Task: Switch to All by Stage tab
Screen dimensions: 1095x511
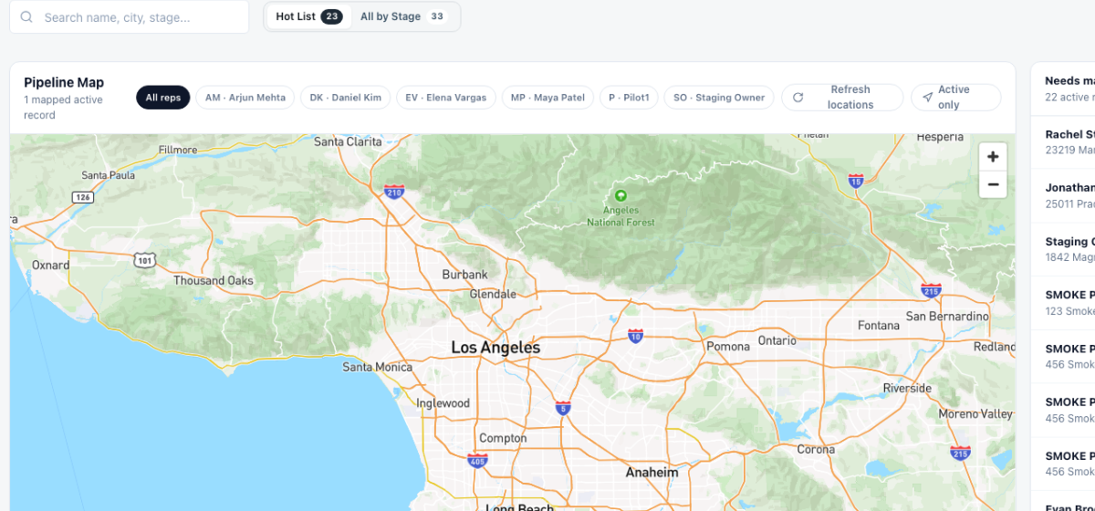Action: (403, 16)
